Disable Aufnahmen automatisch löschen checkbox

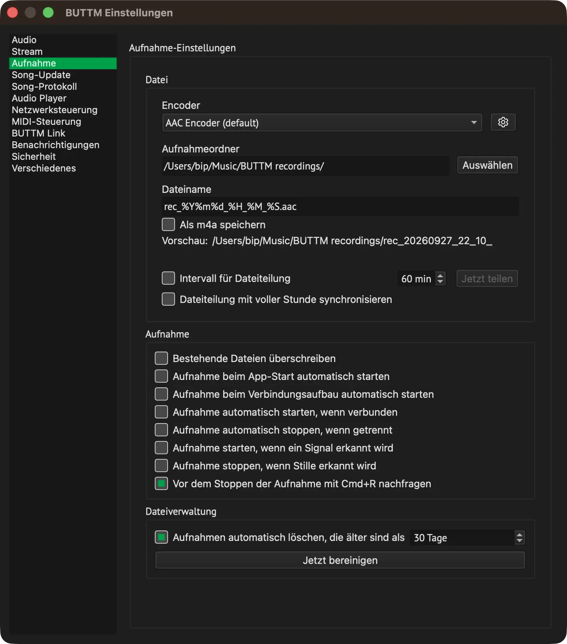click(161, 537)
